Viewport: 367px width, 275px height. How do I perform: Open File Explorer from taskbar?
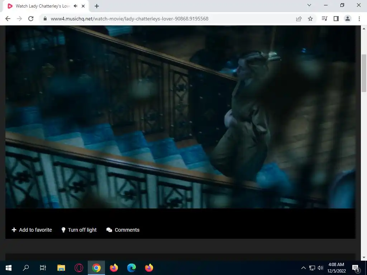[61, 268]
